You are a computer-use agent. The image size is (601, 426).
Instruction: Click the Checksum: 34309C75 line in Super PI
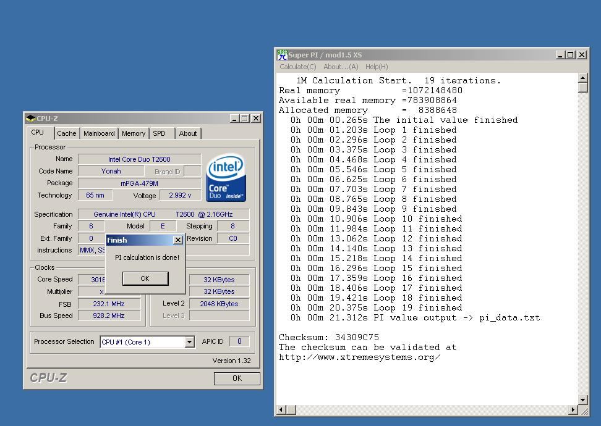click(329, 337)
